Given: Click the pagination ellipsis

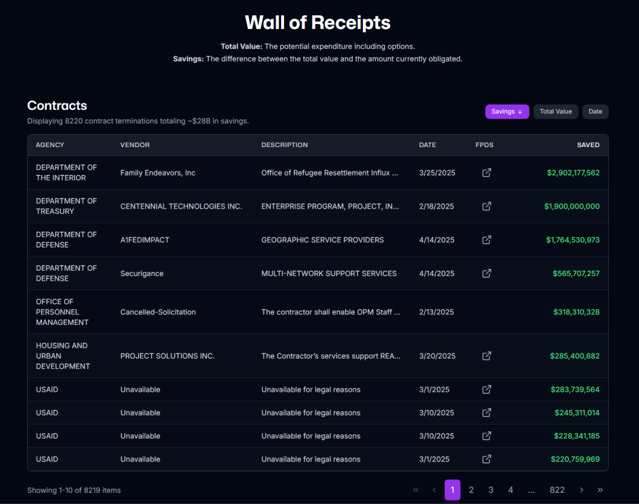Looking at the screenshot, I should tap(531, 490).
